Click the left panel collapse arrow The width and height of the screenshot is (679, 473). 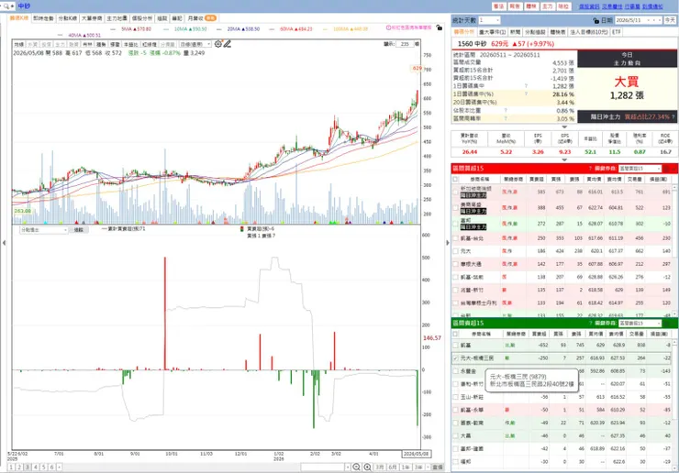[4, 243]
